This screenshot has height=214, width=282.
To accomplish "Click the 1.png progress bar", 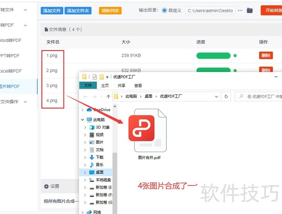I will tap(213, 56).
